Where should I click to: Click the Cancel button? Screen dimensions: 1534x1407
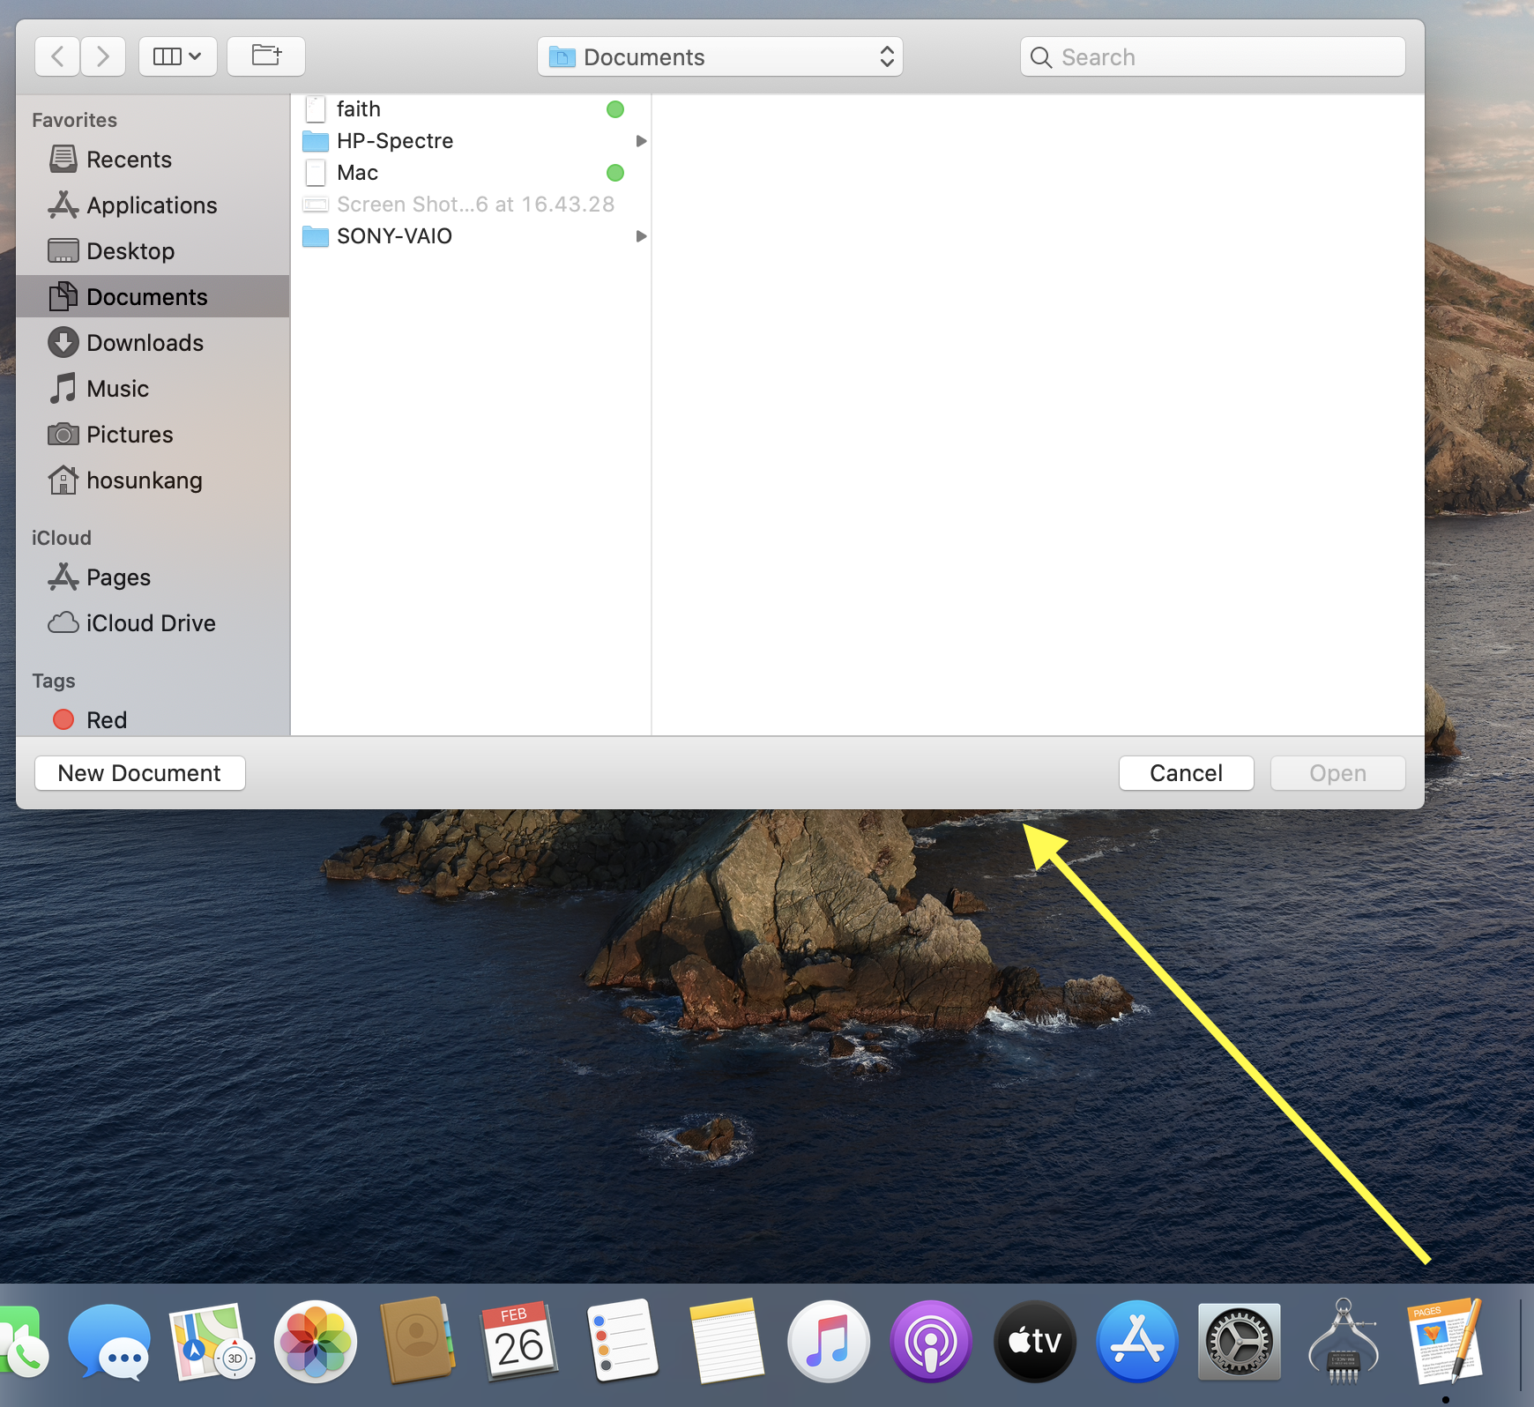click(1187, 773)
